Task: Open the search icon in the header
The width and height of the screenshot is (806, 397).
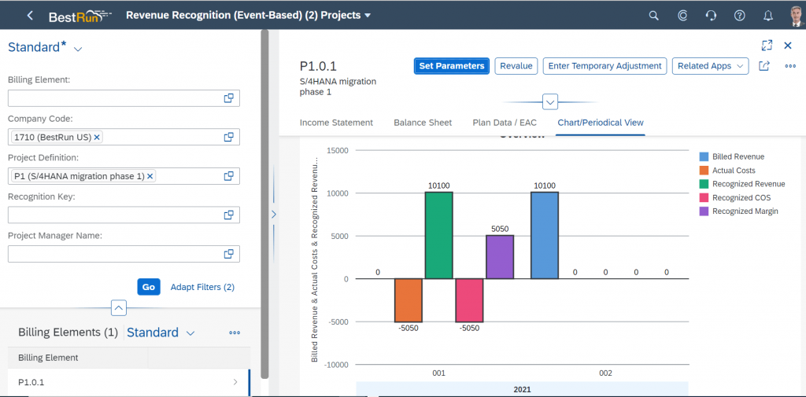Action: tap(653, 16)
